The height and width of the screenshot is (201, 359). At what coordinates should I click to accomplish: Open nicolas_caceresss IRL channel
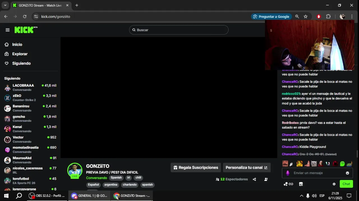(x=30, y=170)
